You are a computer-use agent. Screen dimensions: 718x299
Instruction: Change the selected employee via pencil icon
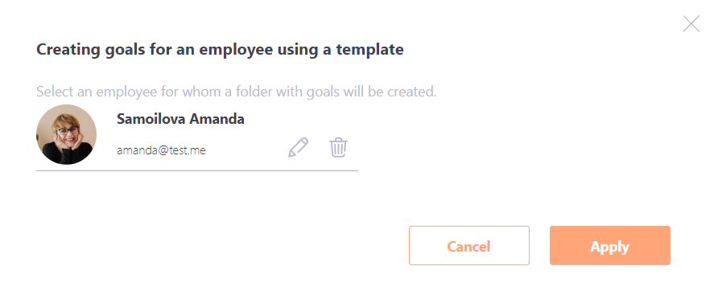click(x=298, y=147)
